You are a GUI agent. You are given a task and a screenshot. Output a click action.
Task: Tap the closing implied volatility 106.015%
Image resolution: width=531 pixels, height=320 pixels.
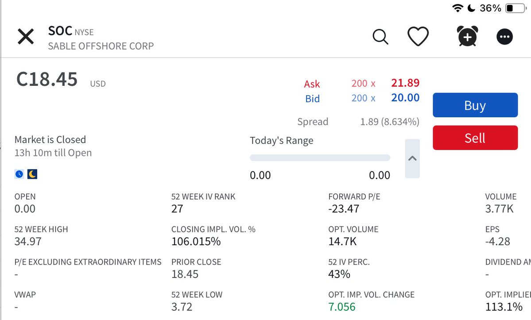click(x=196, y=241)
